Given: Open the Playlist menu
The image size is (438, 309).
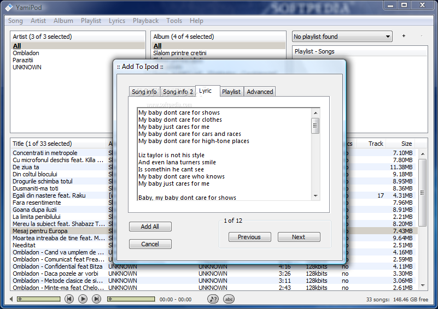Looking at the screenshot, I should (91, 21).
